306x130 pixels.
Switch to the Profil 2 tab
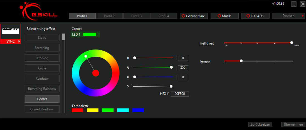click(109, 16)
